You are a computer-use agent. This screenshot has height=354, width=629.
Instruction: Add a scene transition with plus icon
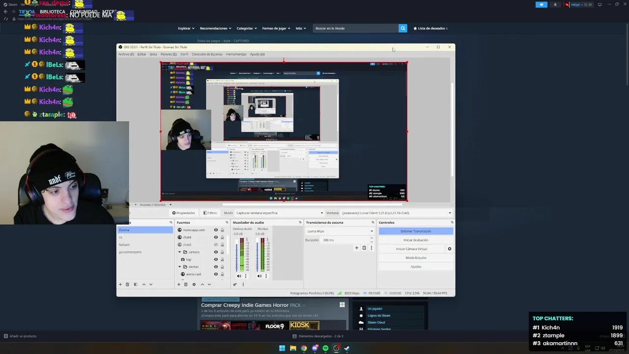pos(357,248)
